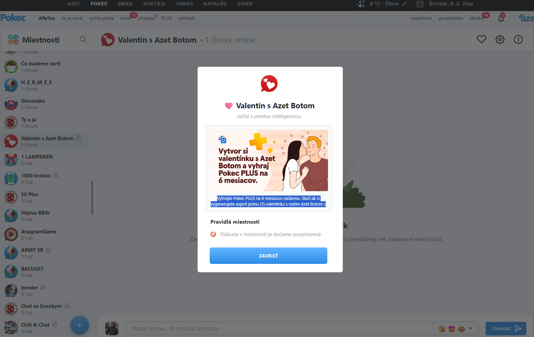Open the AReYco profile link
The height and width of the screenshot is (337, 534).
(x=47, y=18)
